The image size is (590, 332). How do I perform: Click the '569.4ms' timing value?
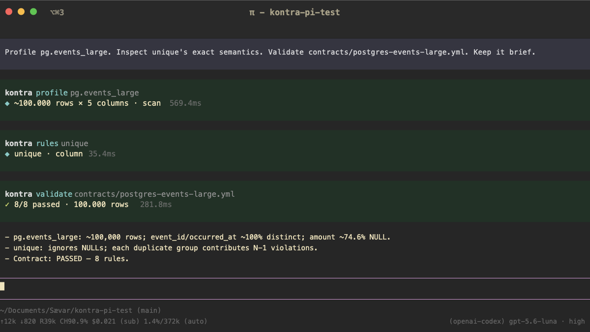point(185,103)
